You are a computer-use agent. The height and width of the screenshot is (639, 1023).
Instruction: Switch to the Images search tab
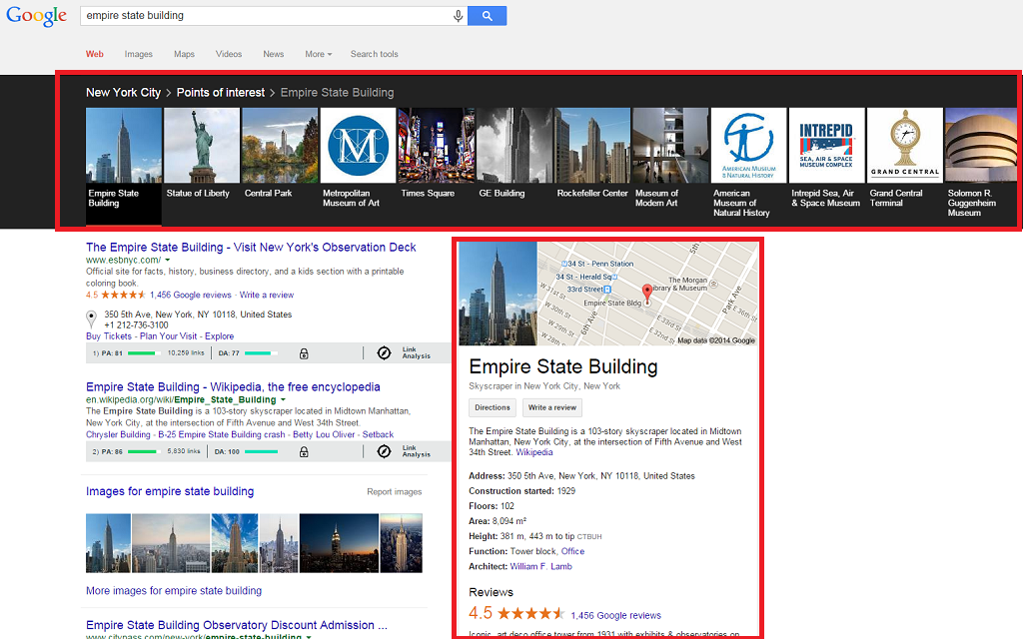click(x=138, y=54)
